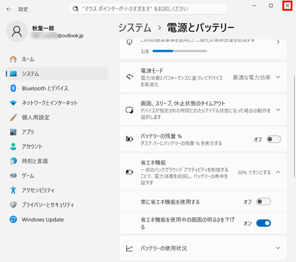Viewport: 296px width, 262px height.
Task: Click the Bluetooth icon in sidebar
Action: click(x=13, y=88)
